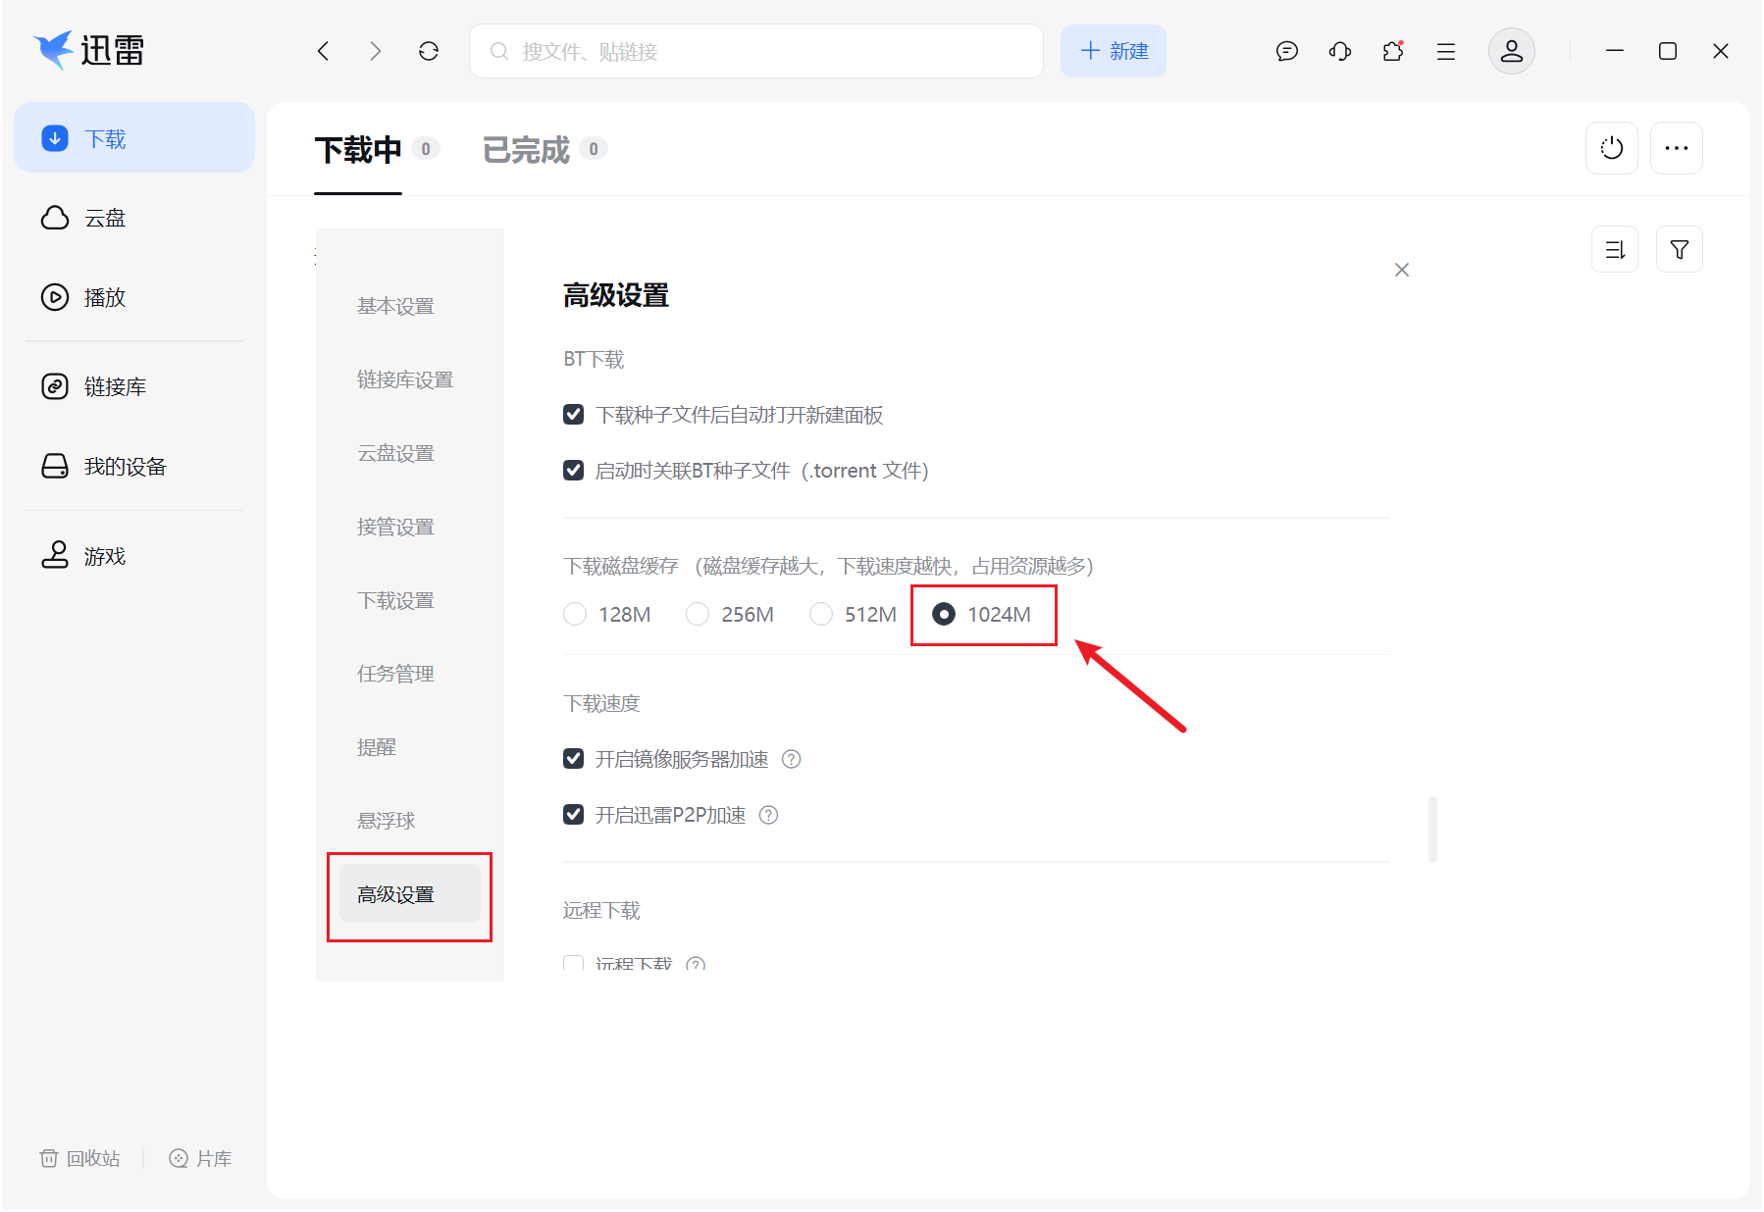Open the customer service headset icon
This screenshot has height=1212, width=1764.
pyautogui.click(x=1340, y=51)
